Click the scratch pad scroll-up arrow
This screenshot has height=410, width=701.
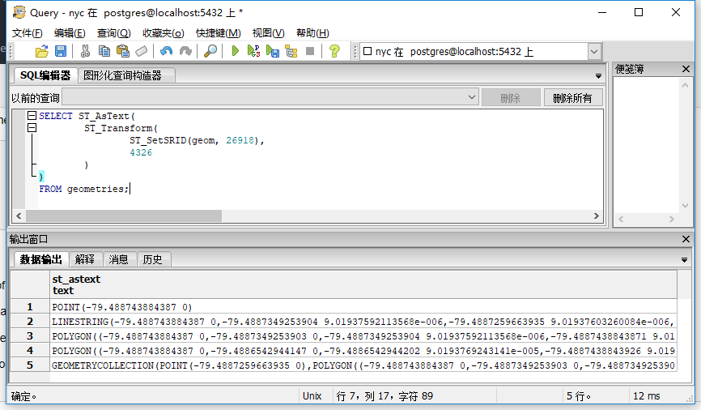tap(685, 84)
